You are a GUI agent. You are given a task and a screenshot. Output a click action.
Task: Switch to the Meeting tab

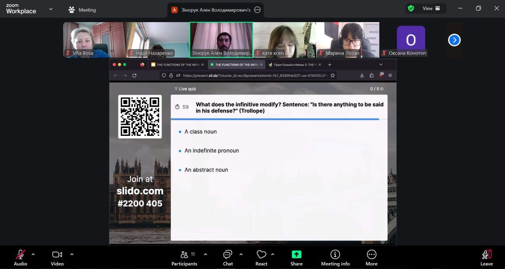82,10
